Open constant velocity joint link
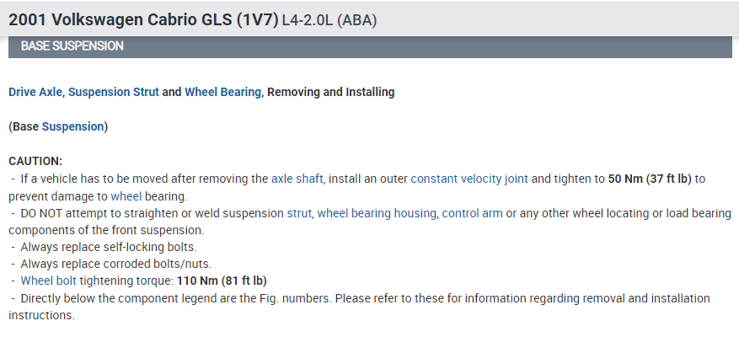 point(469,179)
